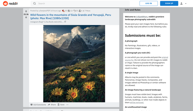Viewport: 193px width, 111px height.
Task: Click the 'A single image' rule heading
Action: pyautogui.click(x=132, y=73)
